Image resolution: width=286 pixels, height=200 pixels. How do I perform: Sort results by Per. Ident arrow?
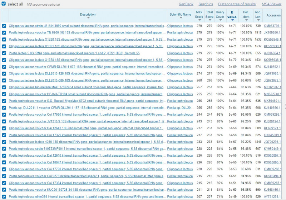pyautogui.click(x=246, y=20)
